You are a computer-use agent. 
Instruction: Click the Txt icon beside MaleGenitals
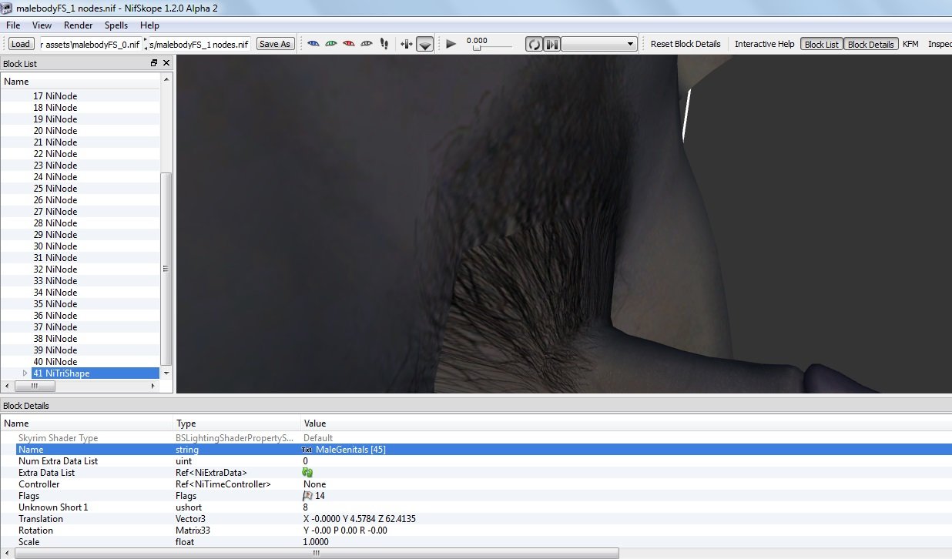[307, 450]
